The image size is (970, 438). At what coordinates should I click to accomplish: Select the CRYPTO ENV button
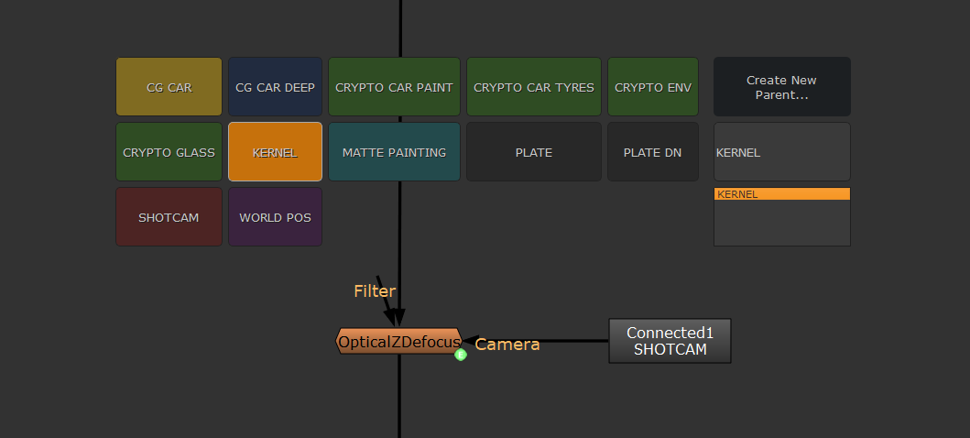pos(652,87)
